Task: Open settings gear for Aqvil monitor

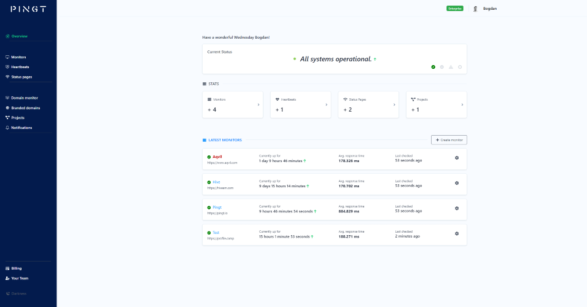Action: click(457, 158)
